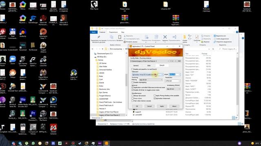Image resolution: width=261 pixels, height=146 pixels.
Task: Click the Explorer search box
Action: click(x=227, y=49)
